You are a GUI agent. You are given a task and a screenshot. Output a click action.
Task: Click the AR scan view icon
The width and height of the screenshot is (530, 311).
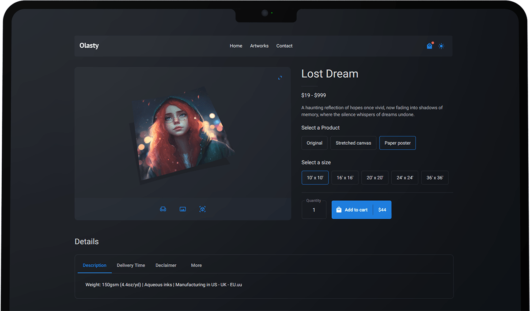coord(202,209)
